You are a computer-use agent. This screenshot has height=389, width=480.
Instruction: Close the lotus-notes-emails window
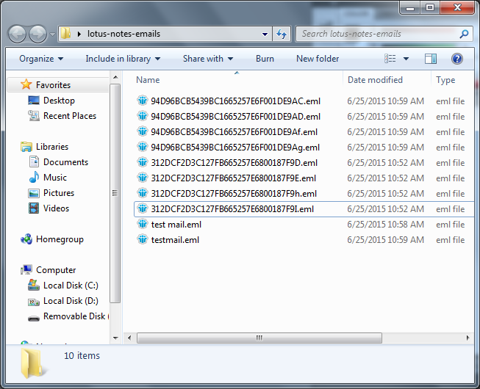(x=457, y=8)
